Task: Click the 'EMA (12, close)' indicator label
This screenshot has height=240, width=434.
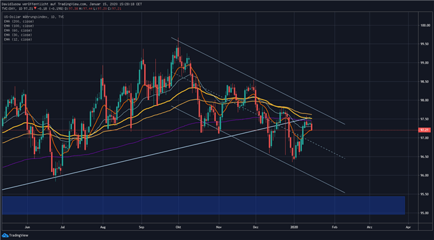Action: [18, 39]
